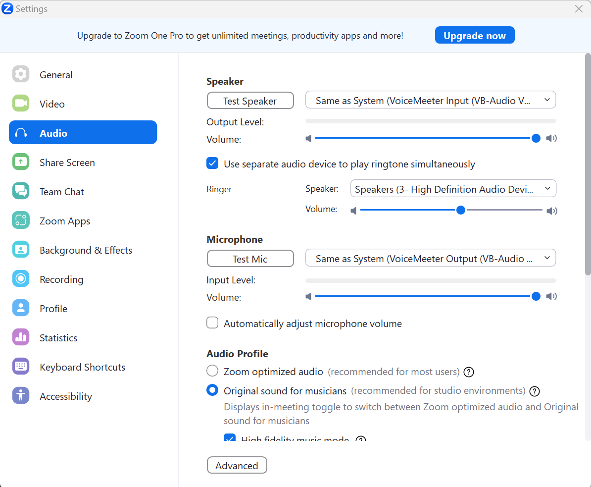The width and height of the screenshot is (591, 487).
Task: Click the Upgrade now button
Action: pyautogui.click(x=475, y=36)
